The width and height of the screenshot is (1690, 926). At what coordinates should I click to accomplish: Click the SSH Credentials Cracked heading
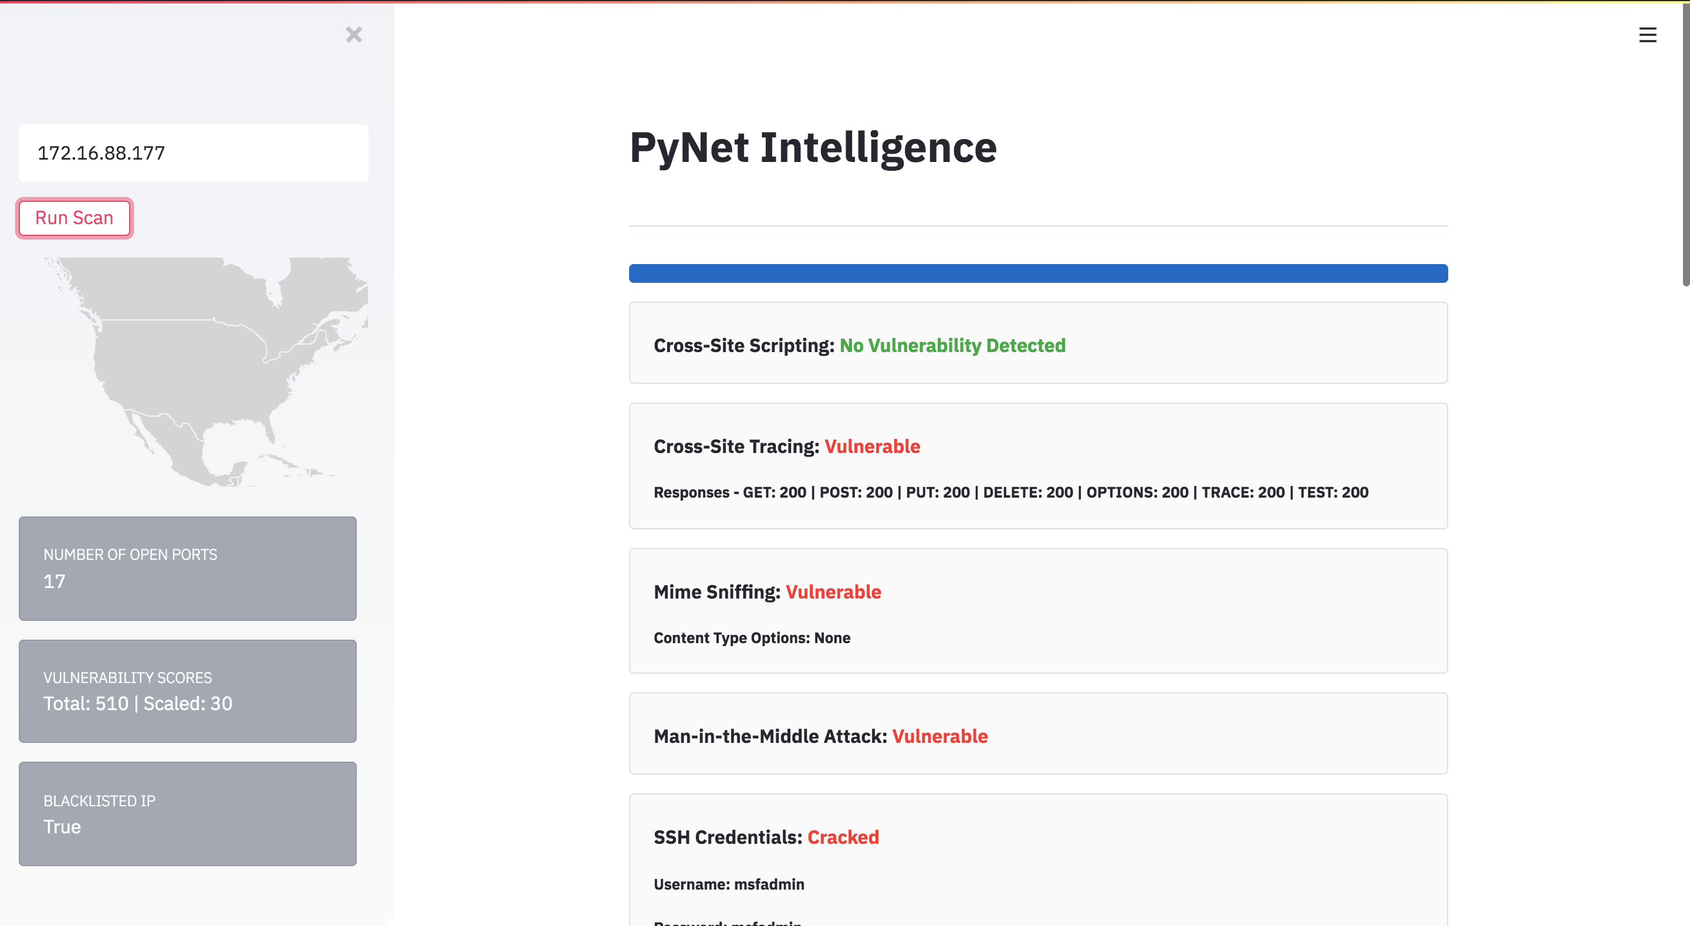coord(766,837)
